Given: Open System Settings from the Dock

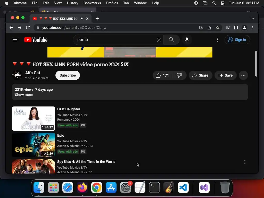Looking at the screenshot, I should point(126,187).
